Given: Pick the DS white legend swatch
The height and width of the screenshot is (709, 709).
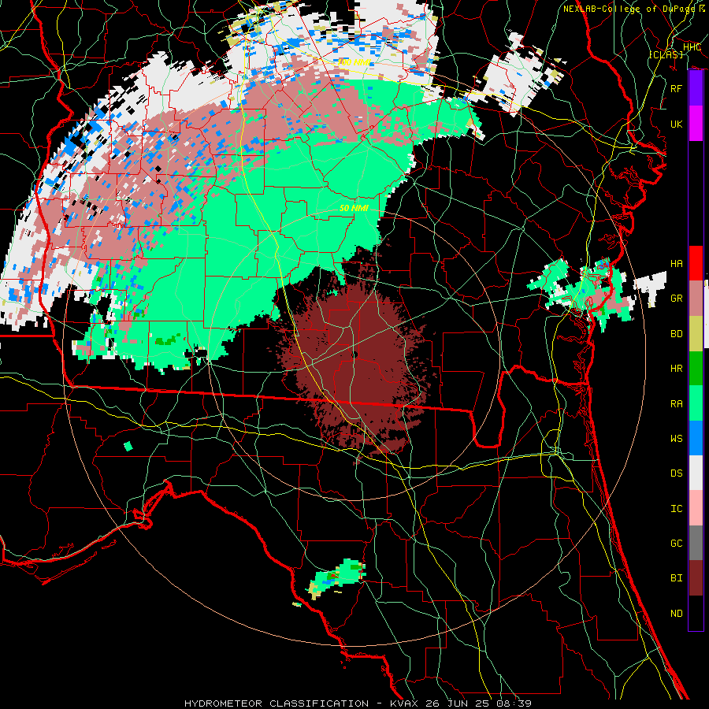Looking at the screenshot, I should coord(696,473).
